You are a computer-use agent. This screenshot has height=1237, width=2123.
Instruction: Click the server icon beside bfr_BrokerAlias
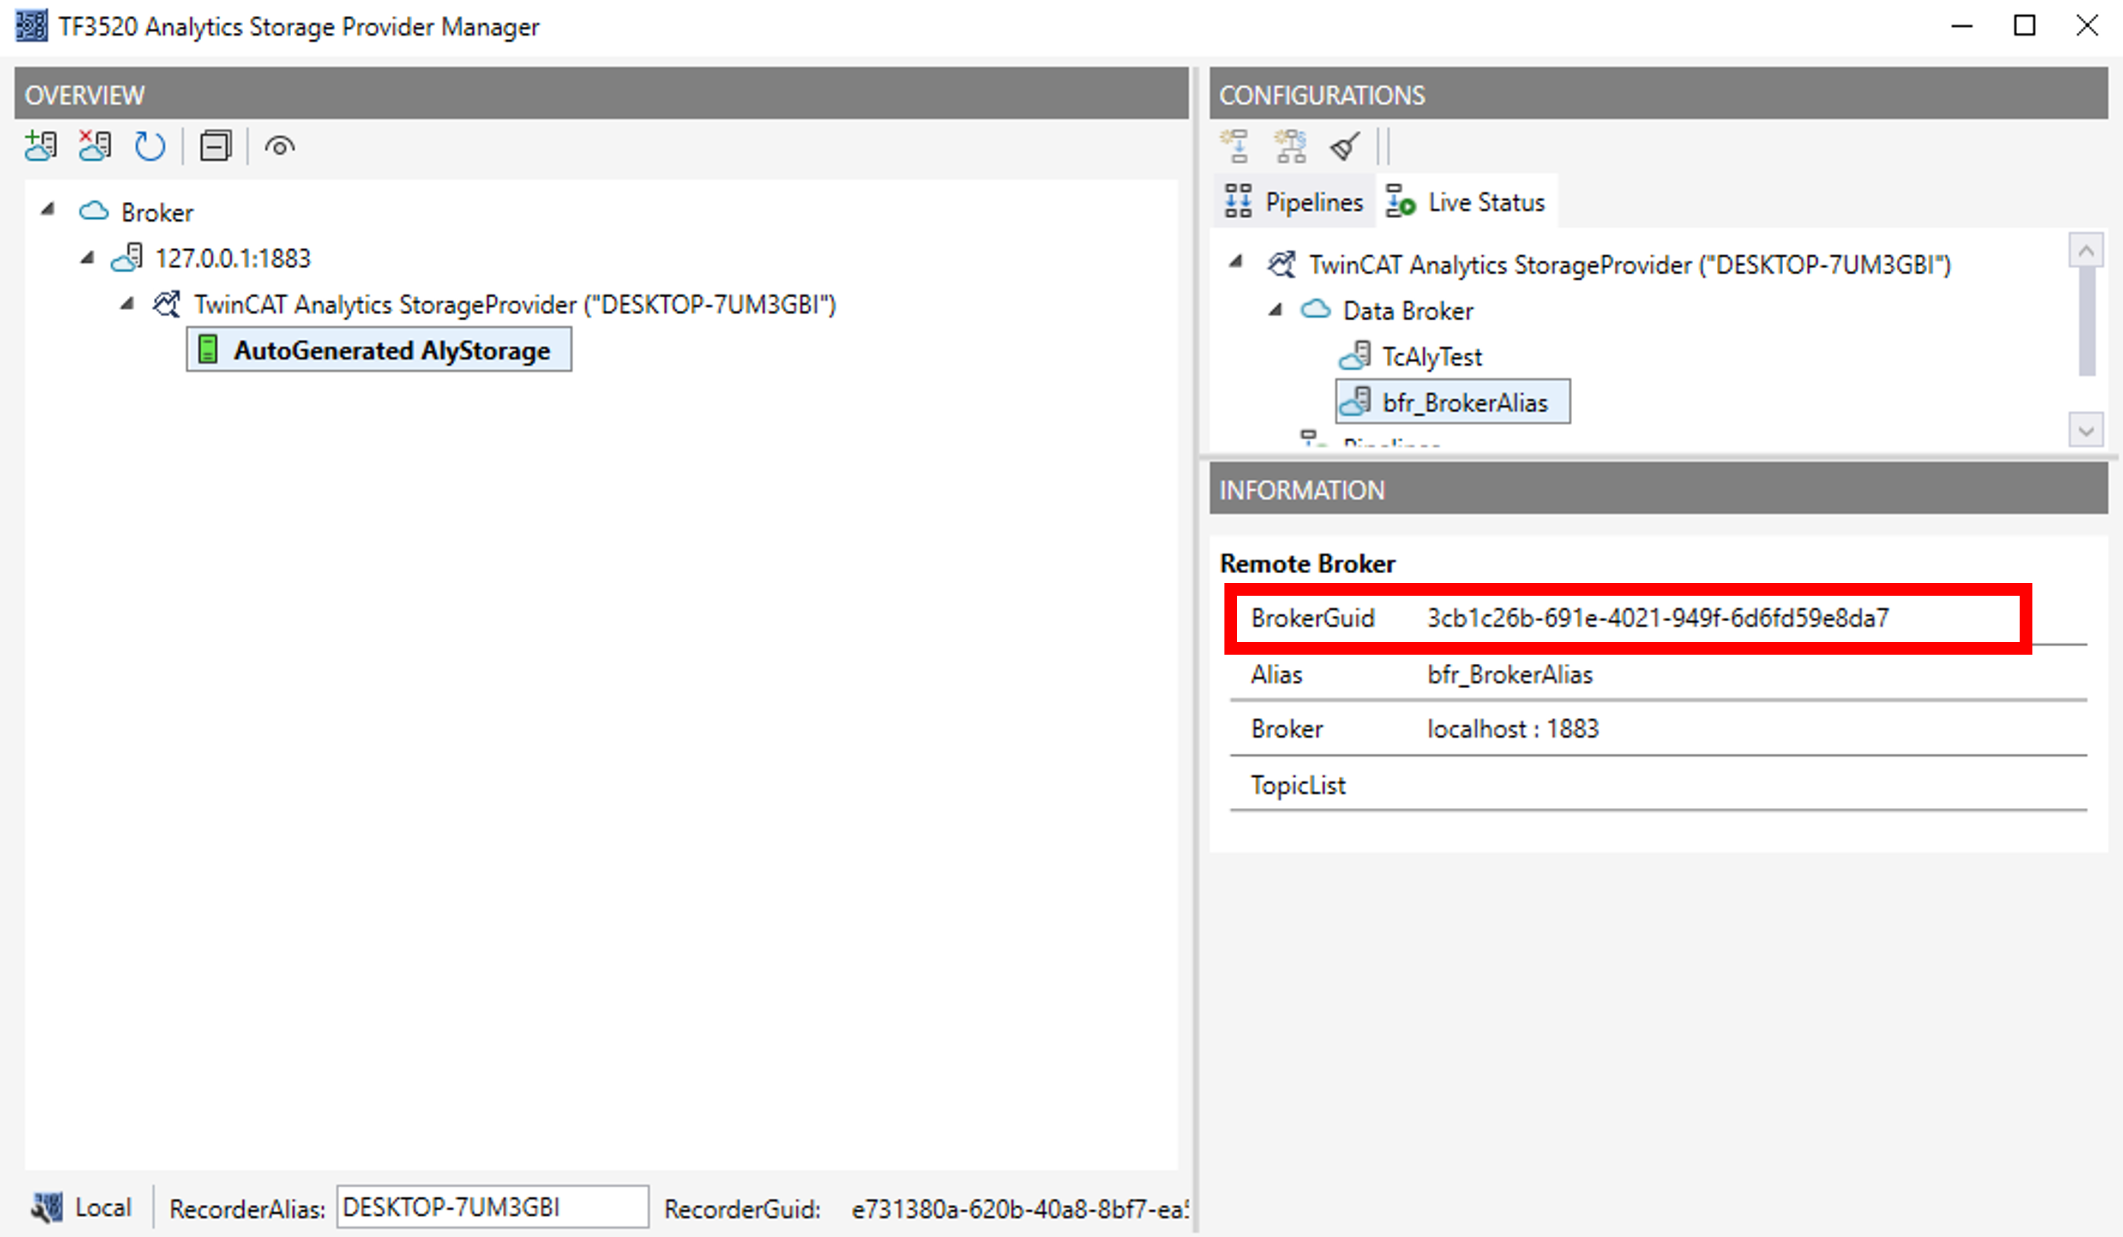point(1355,401)
